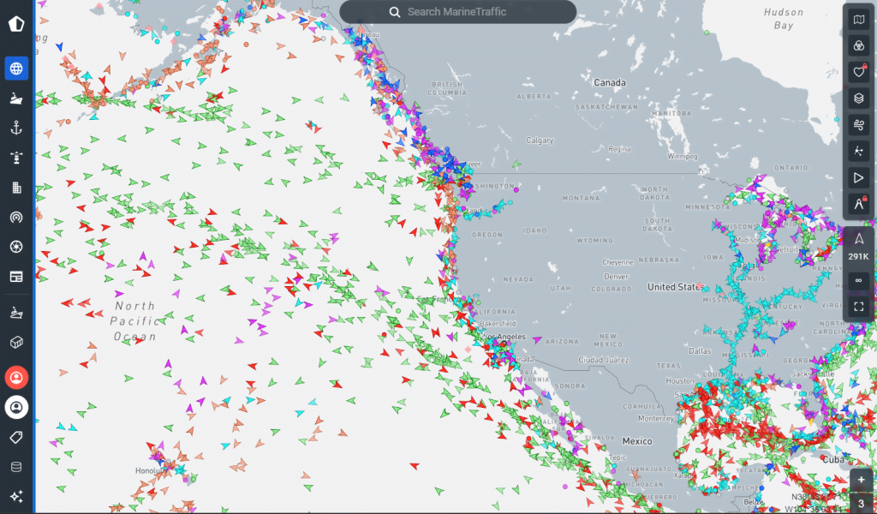Viewport: 877px width, 514px height.
Task: Toggle vessel names infinity button
Action: [858, 281]
